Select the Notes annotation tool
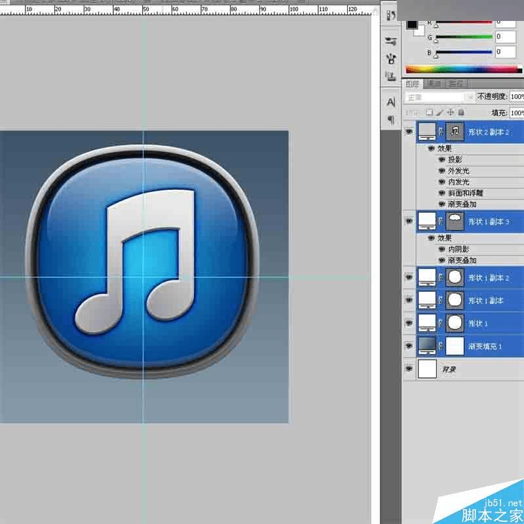Screen dimensions: 524x524 coord(391,120)
